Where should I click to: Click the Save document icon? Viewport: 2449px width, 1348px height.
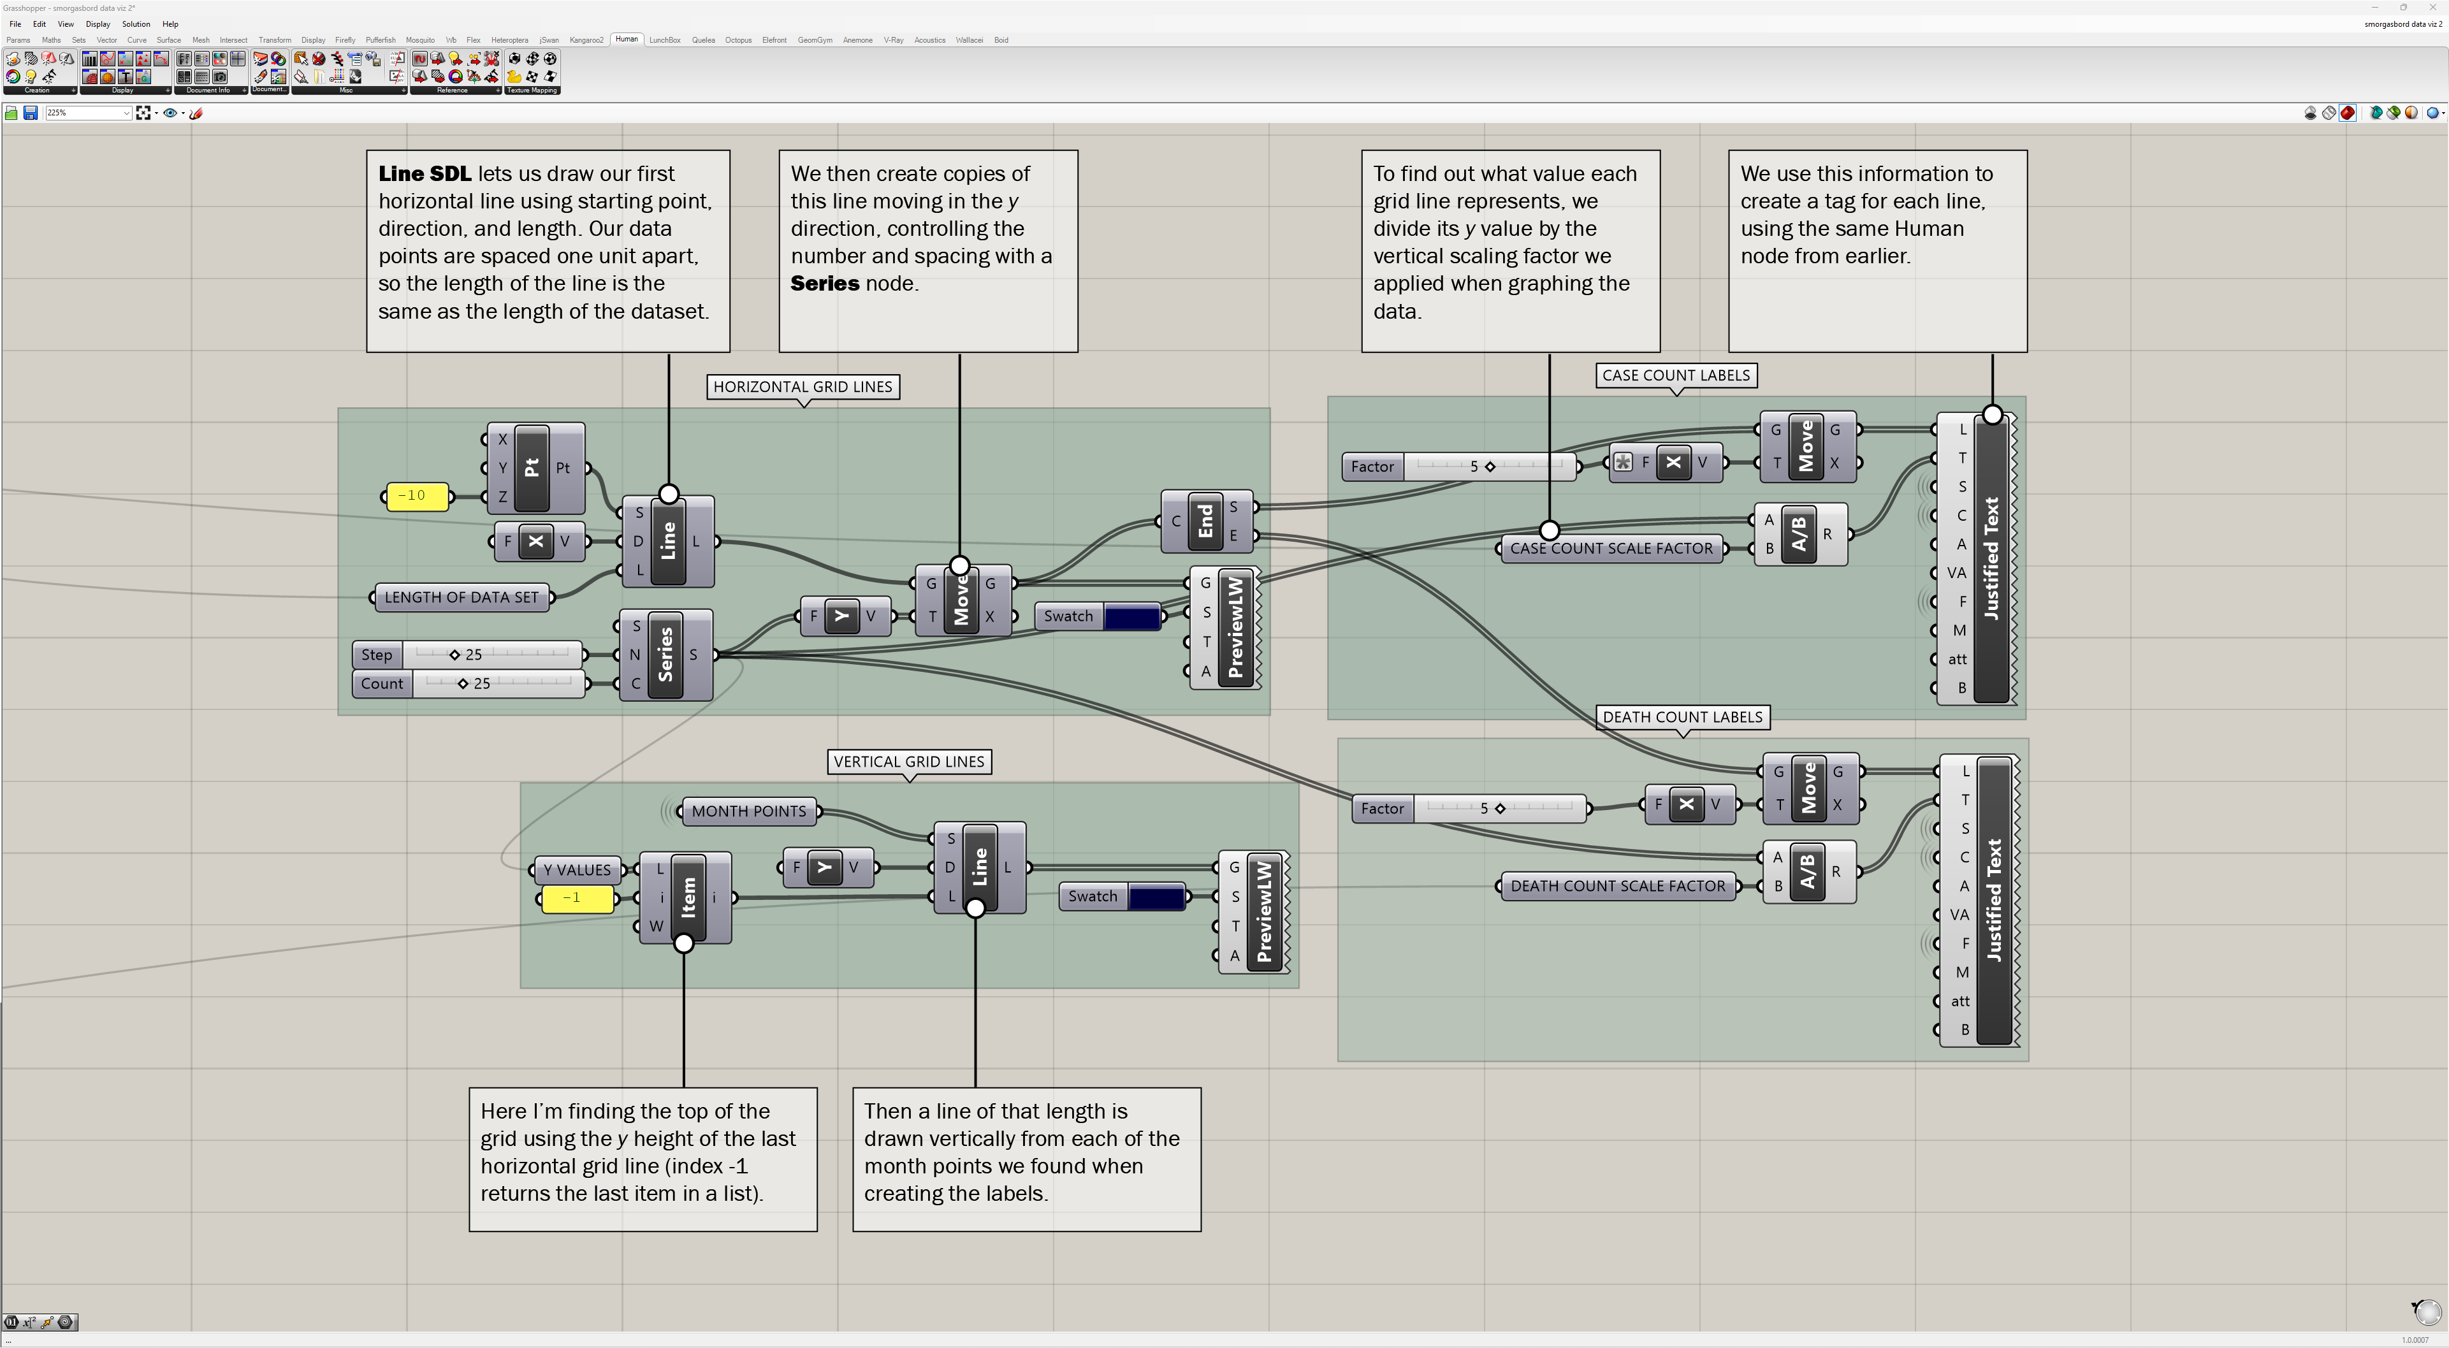31,113
